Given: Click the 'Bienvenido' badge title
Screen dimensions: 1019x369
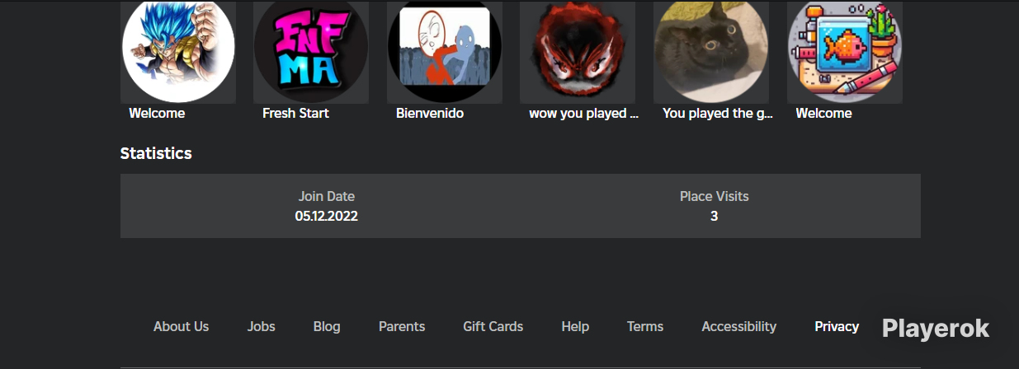Looking at the screenshot, I should tap(430, 114).
